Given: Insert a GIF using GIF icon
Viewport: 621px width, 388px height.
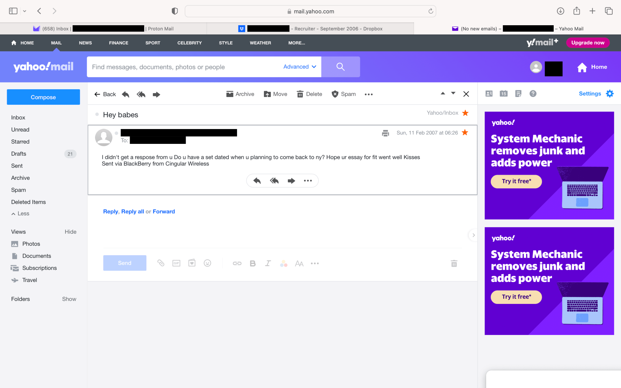Looking at the screenshot, I should tap(176, 263).
